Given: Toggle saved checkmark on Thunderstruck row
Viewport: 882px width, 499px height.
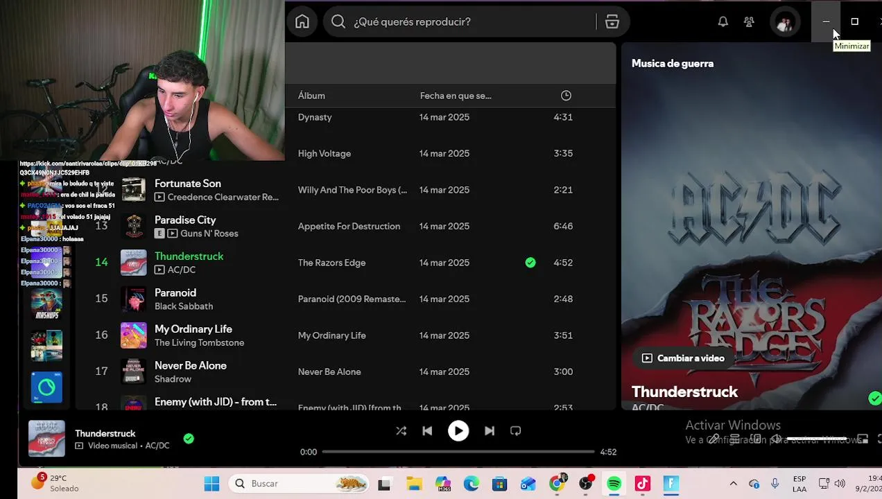Looking at the screenshot, I should pos(530,263).
